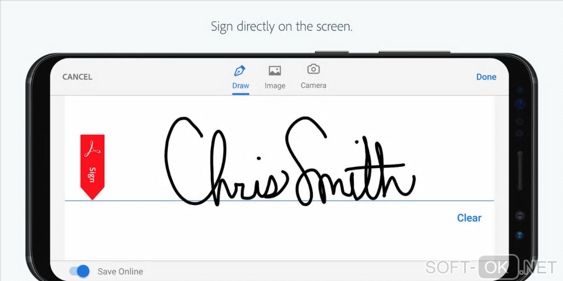Click the blue signature baseline
This screenshot has height=281, width=563.
click(x=279, y=200)
